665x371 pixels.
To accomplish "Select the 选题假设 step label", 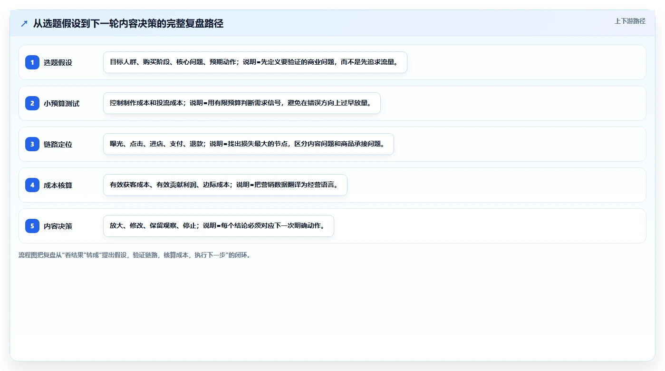I will (58, 62).
